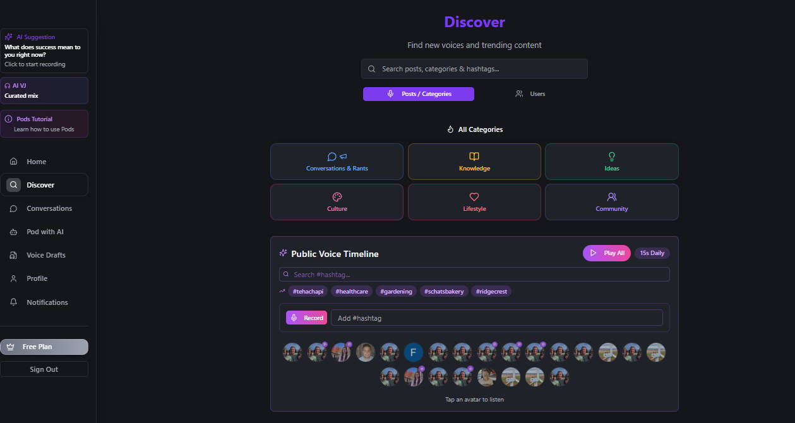795x423 pixels.
Task: Click 'Find new voices and trending content' text
Action: [x=474, y=45]
